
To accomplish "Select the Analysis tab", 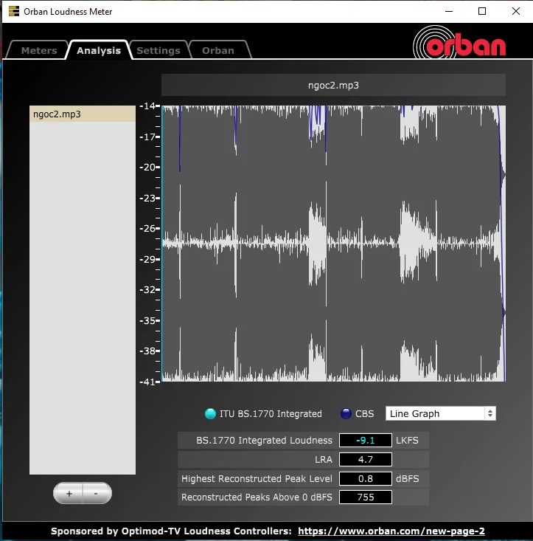I will (99, 50).
